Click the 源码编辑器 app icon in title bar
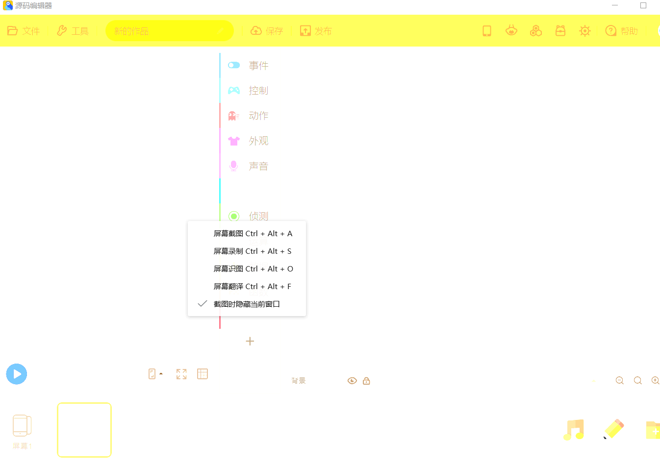 [8, 5]
